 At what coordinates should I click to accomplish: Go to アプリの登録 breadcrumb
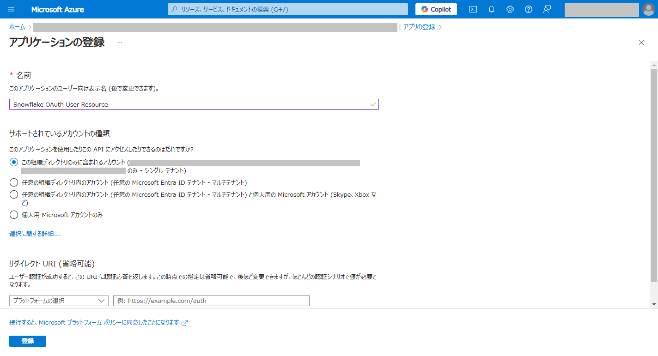pos(419,27)
